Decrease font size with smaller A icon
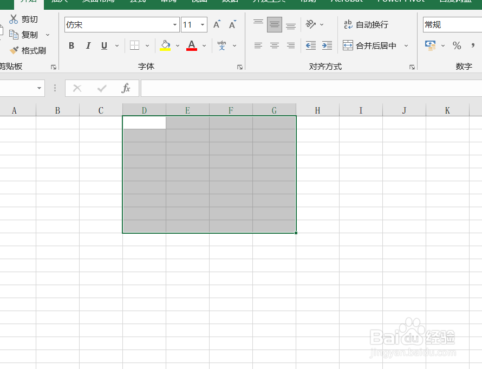The height and width of the screenshot is (369, 482). pyautogui.click(x=232, y=24)
